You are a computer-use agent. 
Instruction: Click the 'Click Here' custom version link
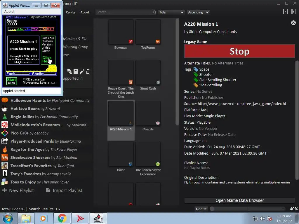(47, 59)
